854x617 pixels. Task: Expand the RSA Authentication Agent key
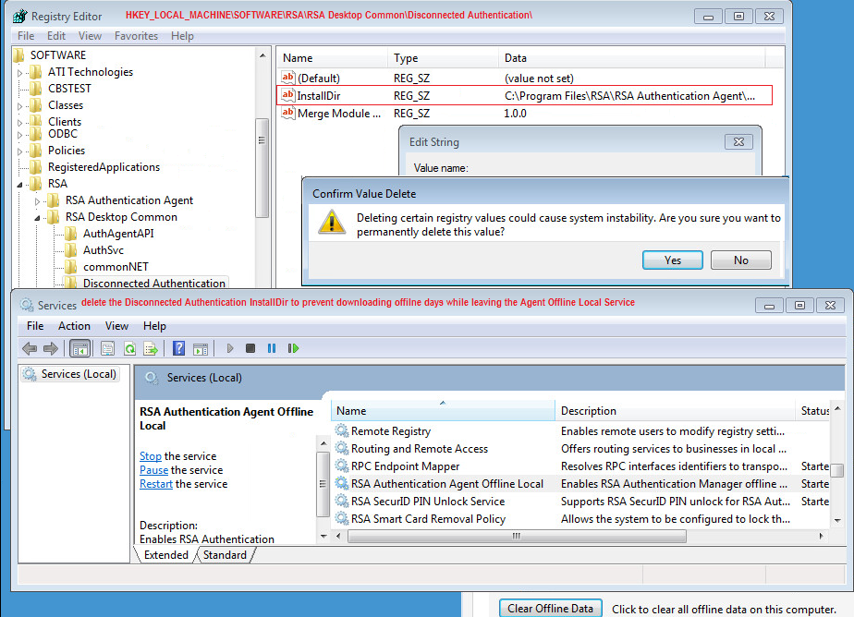click(38, 201)
